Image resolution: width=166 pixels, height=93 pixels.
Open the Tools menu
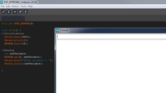click(23, 6)
